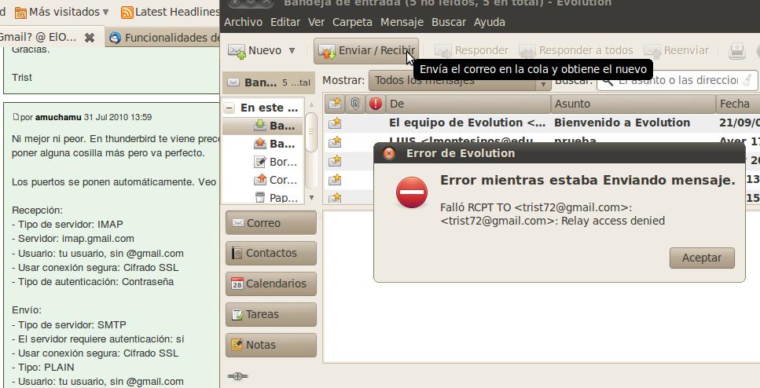Switch to the Contactos view
760x388 pixels.
tap(271, 254)
